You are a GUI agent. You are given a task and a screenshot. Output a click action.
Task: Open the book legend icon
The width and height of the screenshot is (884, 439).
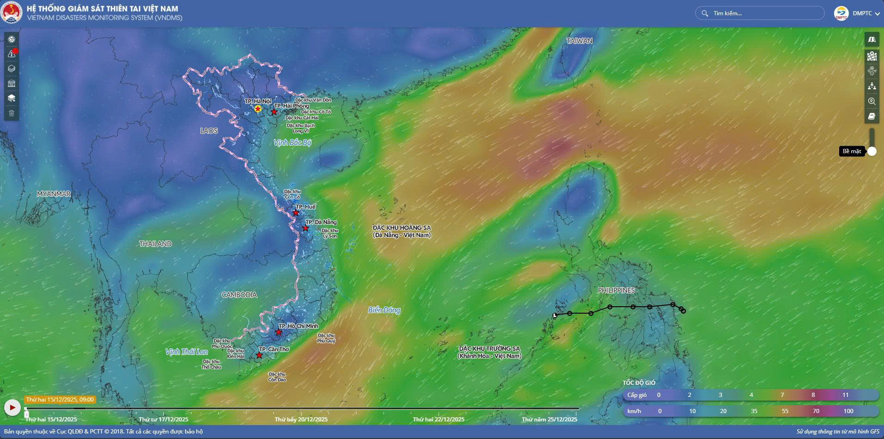(872, 116)
